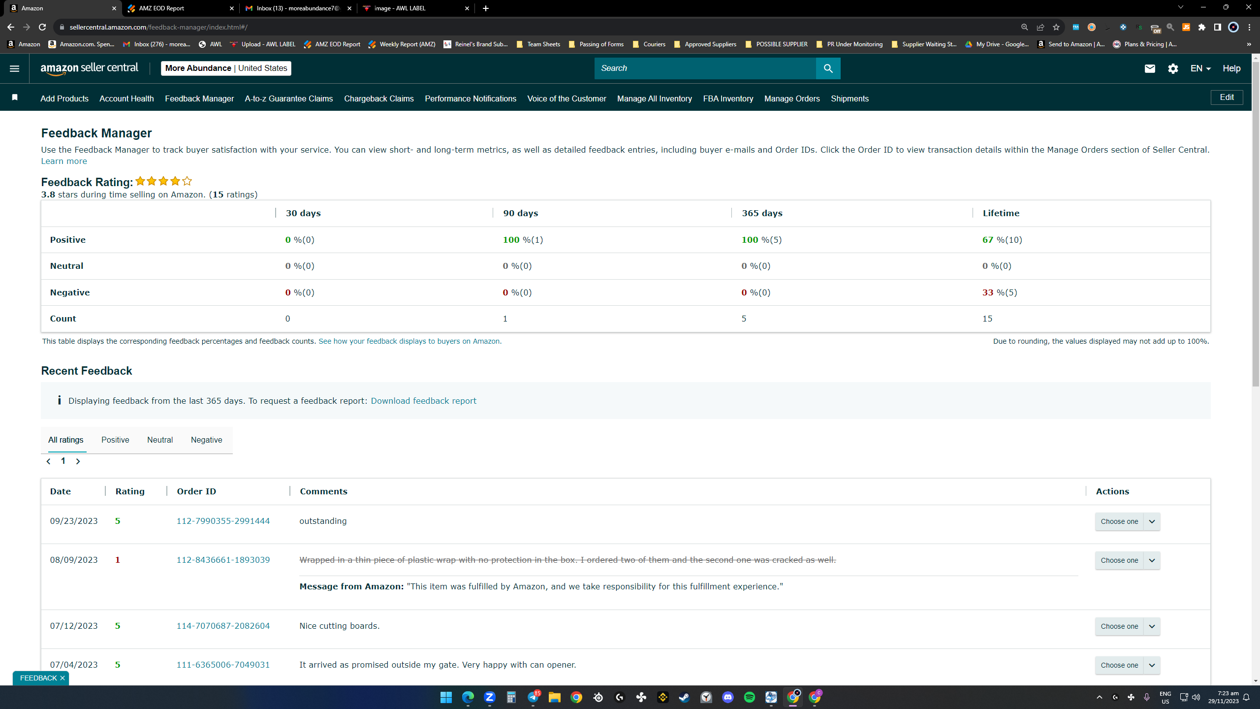Screen dimensions: 1260x709
Task: Focus the Seller Central Search field
Action: tap(705, 68)
